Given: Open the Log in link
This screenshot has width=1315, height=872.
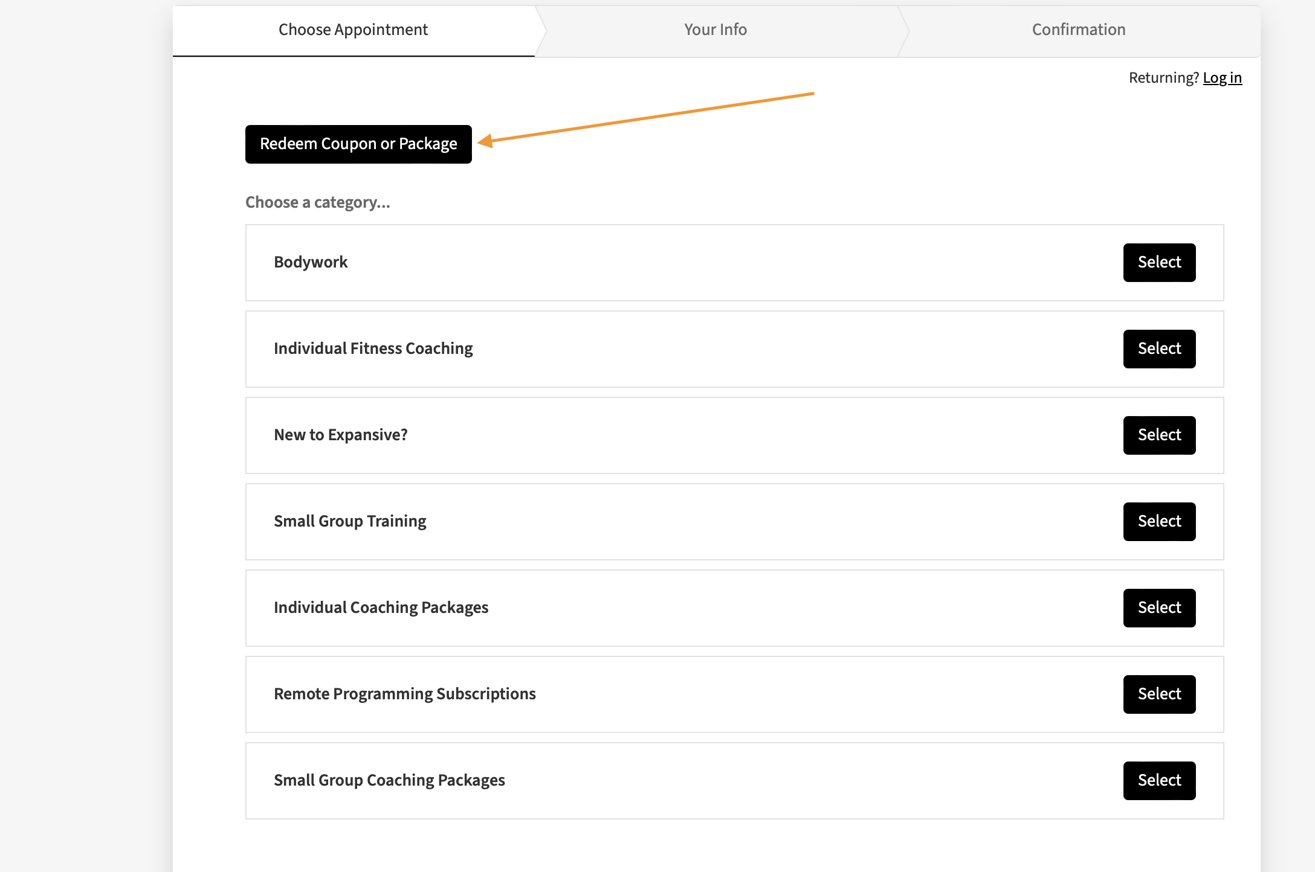Looking at the screenshot, I should pyautogui.click(x=1222, y=78).
